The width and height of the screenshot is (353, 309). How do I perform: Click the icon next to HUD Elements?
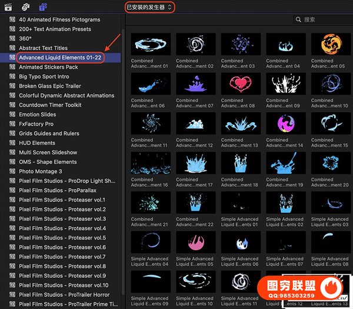pyautogui.click(x=12, y=143)
